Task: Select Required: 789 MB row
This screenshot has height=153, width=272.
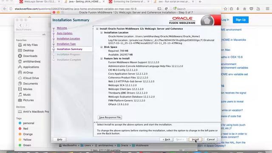Action: [118, 51]
